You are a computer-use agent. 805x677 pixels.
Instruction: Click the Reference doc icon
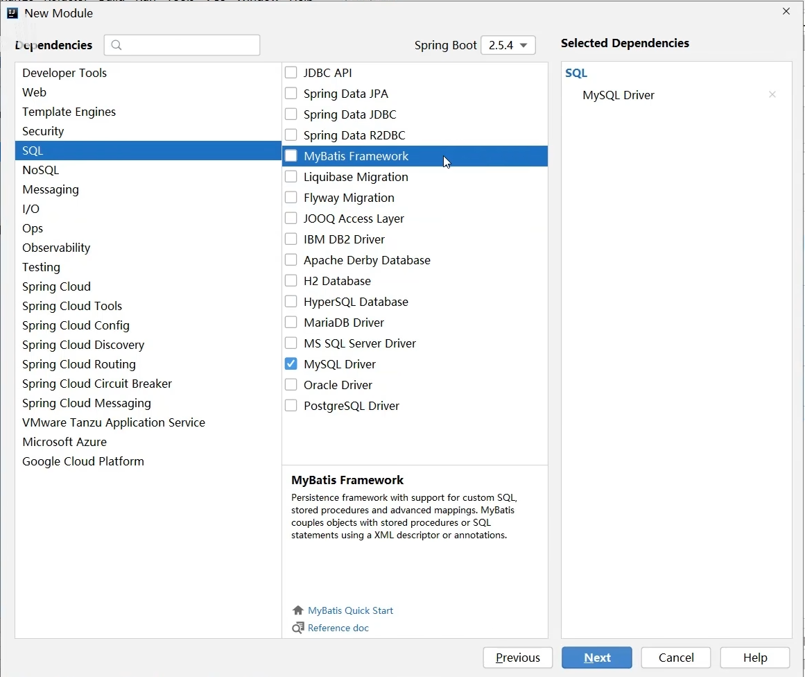tap(297, 628)
